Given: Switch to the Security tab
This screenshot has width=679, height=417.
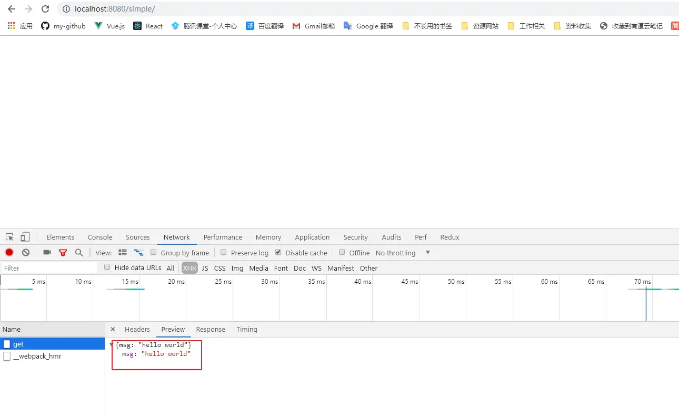Looking at the screenshot, I should (355, 237).
